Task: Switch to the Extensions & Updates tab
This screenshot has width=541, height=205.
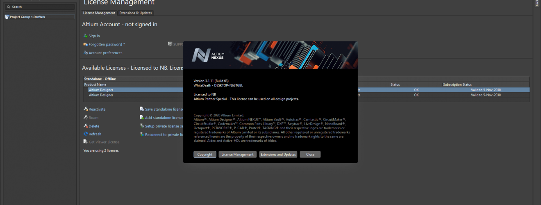Action: tap(136, 13)
